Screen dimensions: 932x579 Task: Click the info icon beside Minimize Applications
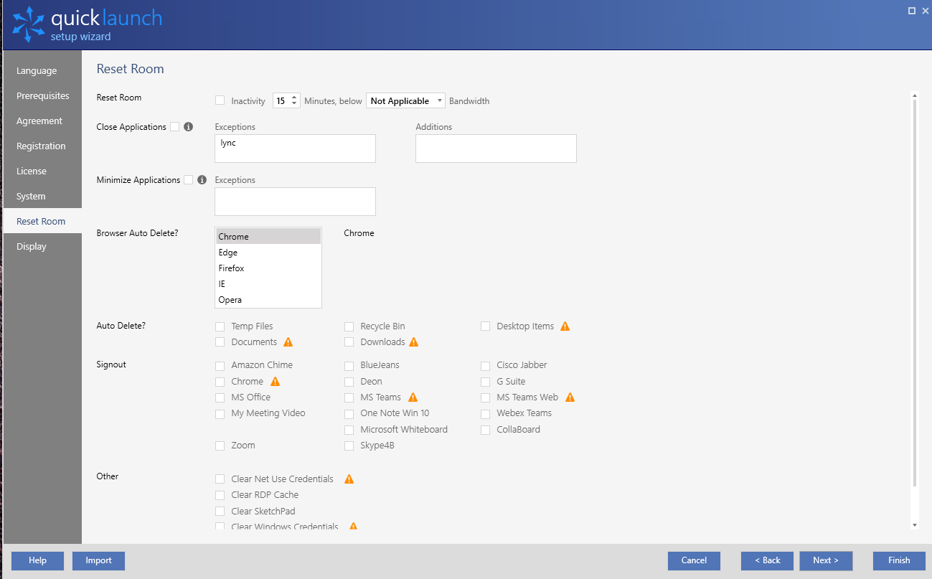[x=202, y=179]
